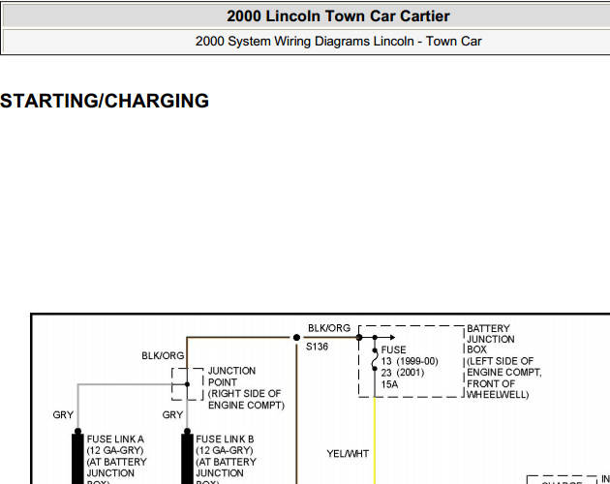Click the FUSE LINK B label

click(x=225, y=439)
